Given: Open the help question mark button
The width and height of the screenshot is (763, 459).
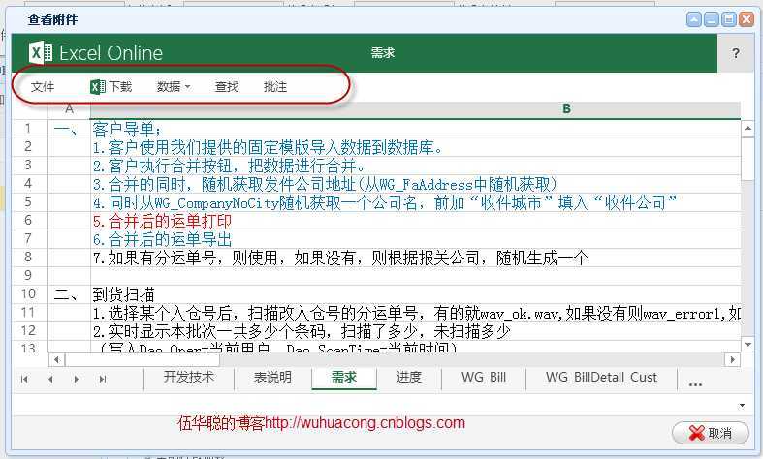Looking at the screenshot, I should (736, 53).
